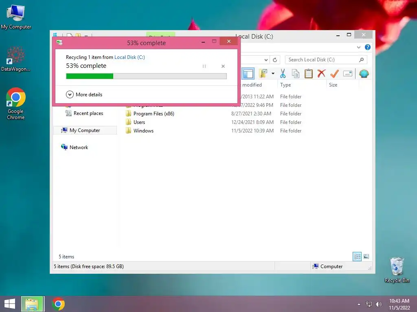This screenshot has height=312, width=417.
Task: Click the search magnifier icon
Action: pos(362,60)
